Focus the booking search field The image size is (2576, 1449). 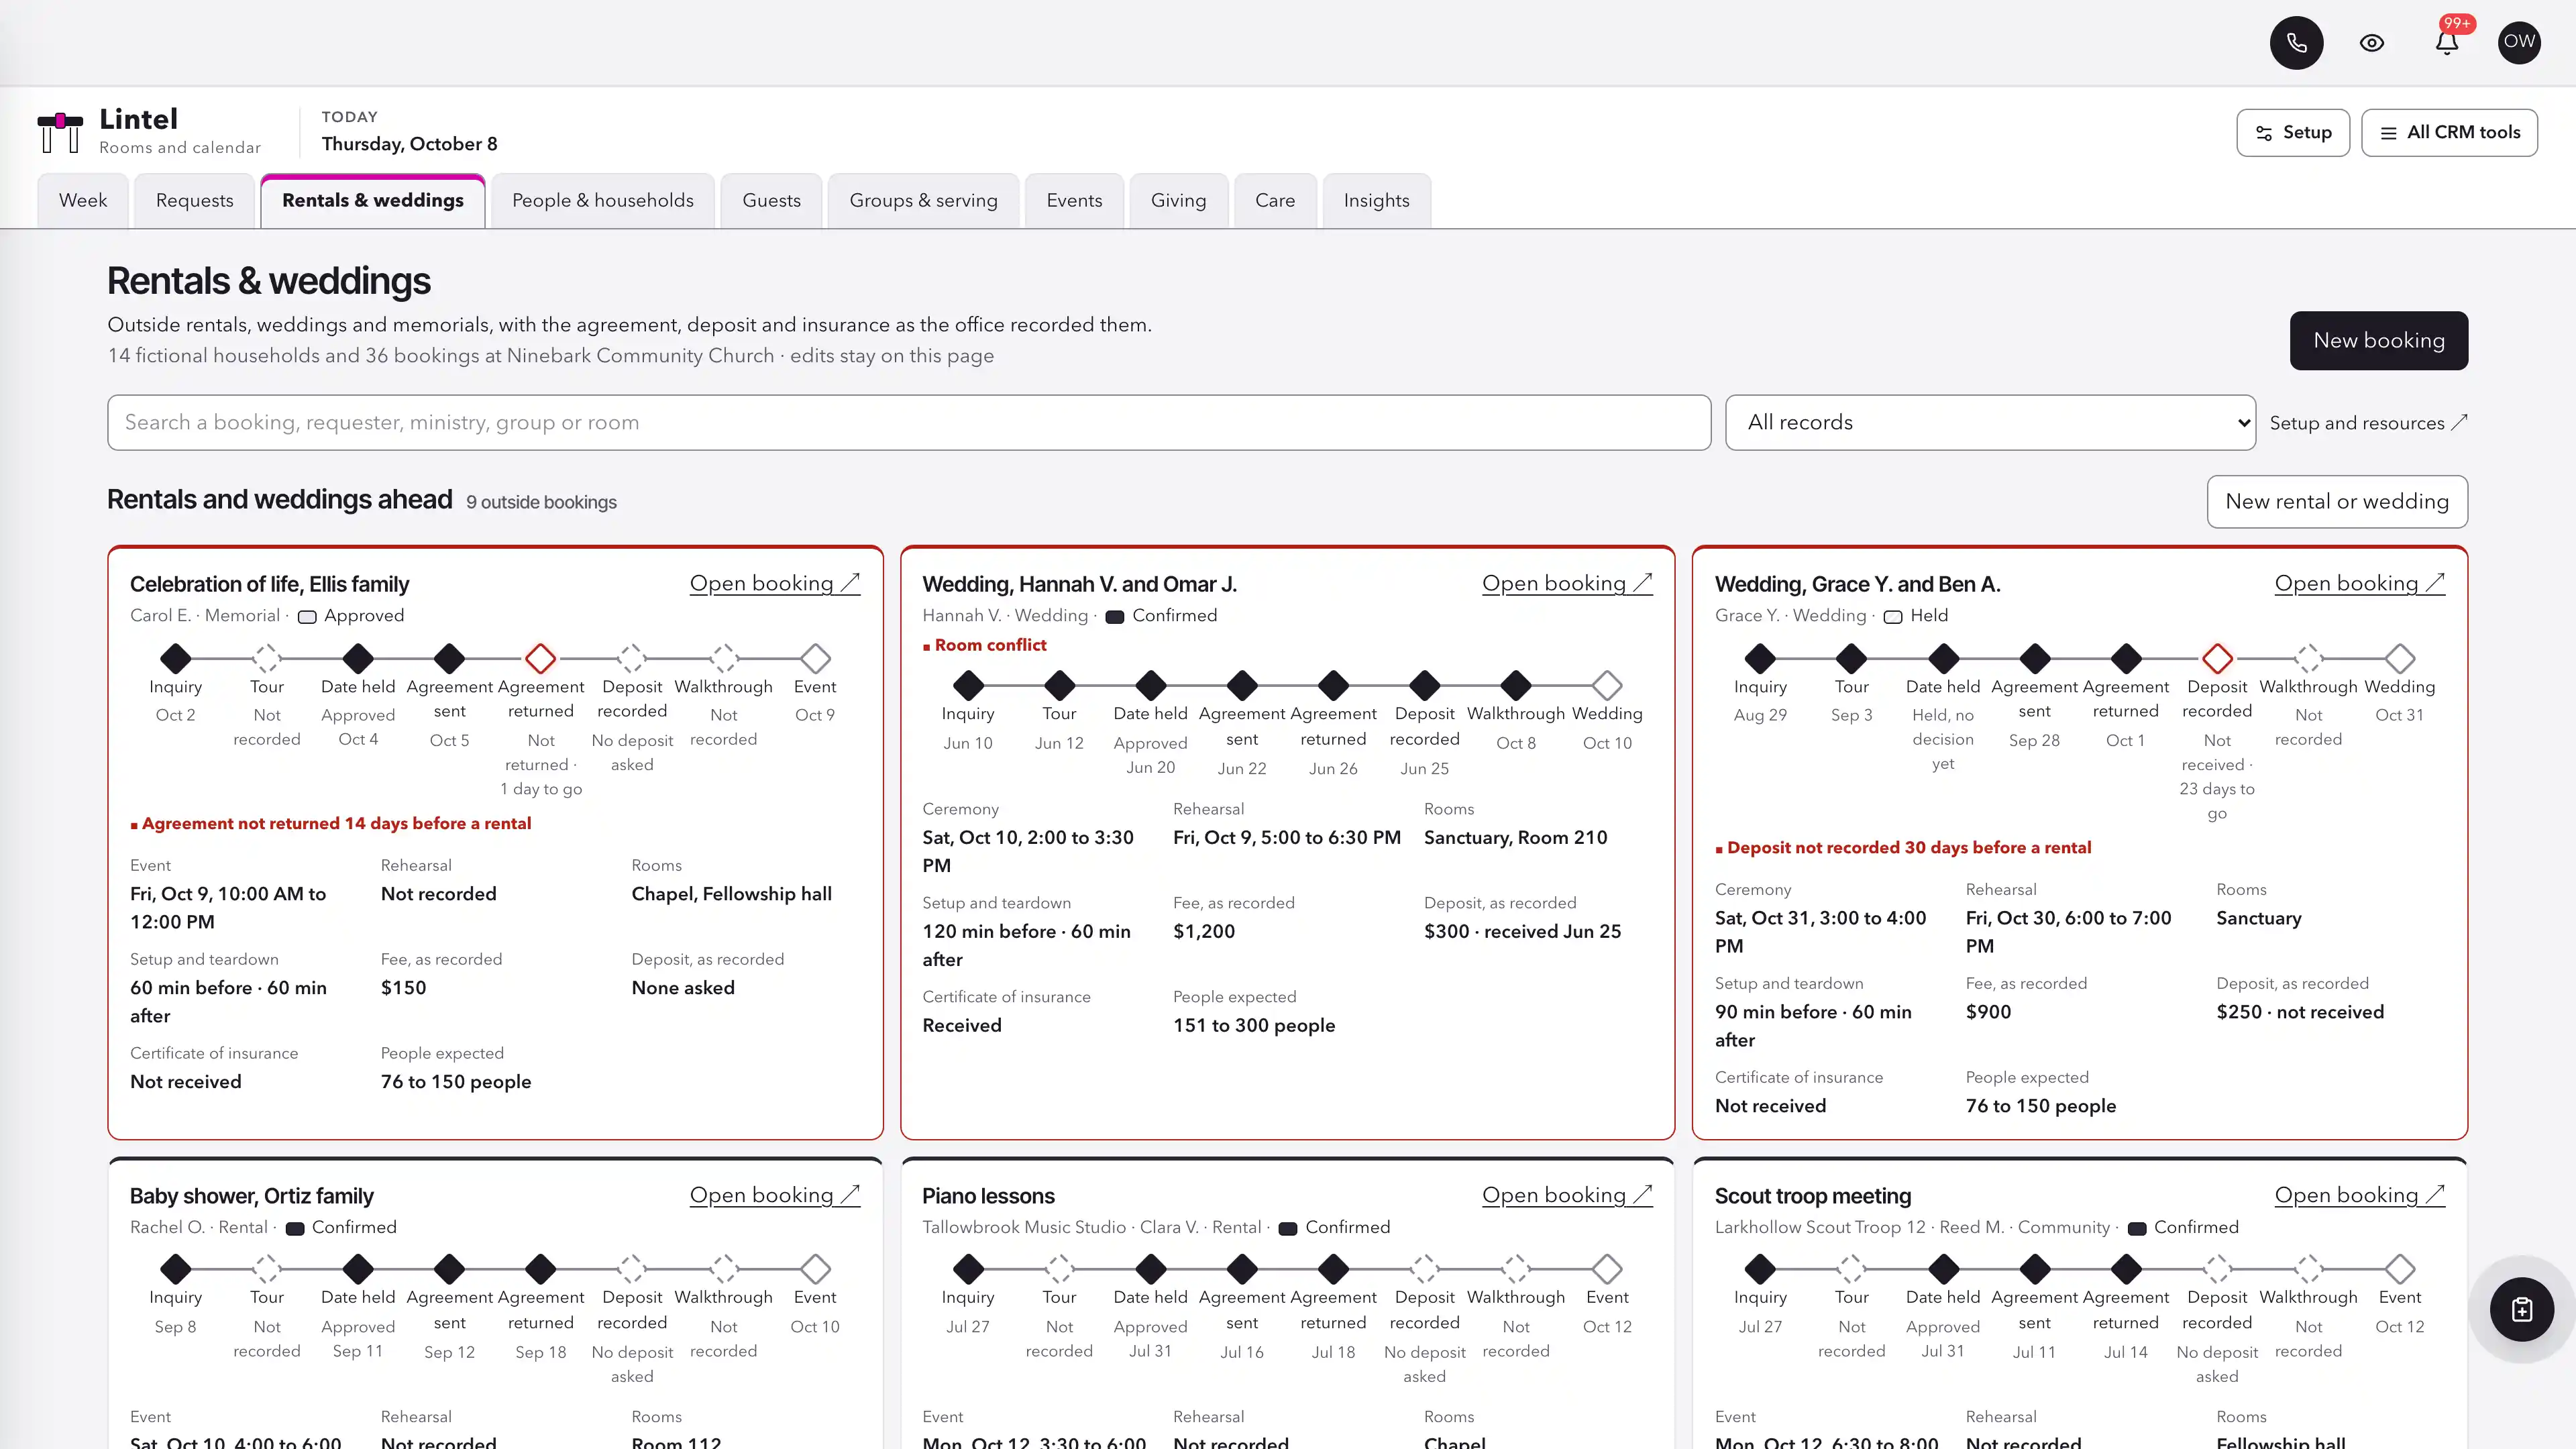(909, 422)
